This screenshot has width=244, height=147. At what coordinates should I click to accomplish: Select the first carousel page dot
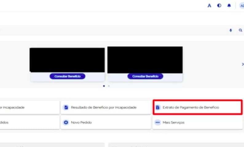[104, 86]
